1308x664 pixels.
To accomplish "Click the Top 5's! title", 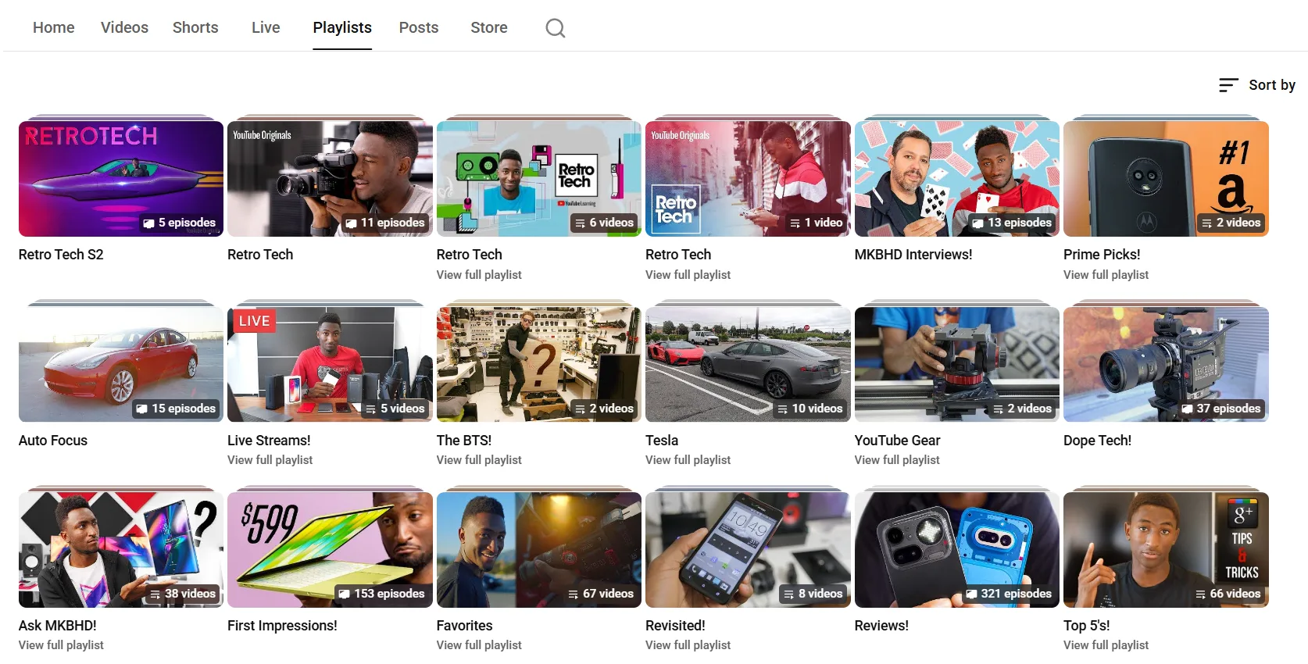I will 1086,626.
